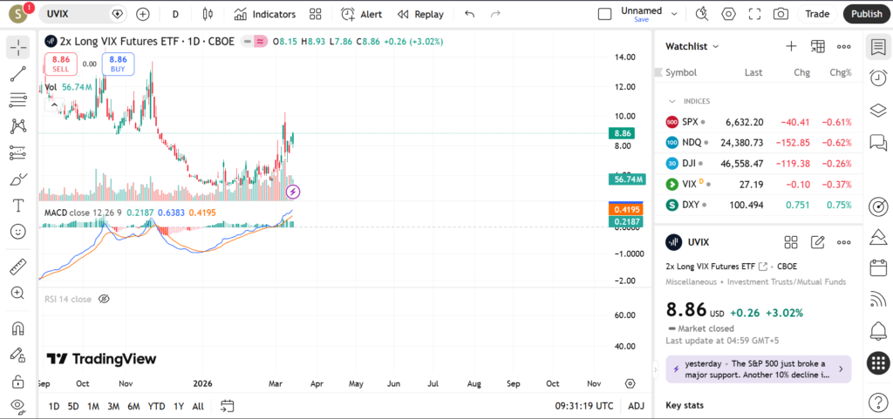Open the Alerts panel clock icon
Screen dimensions: 893x419
878,78
